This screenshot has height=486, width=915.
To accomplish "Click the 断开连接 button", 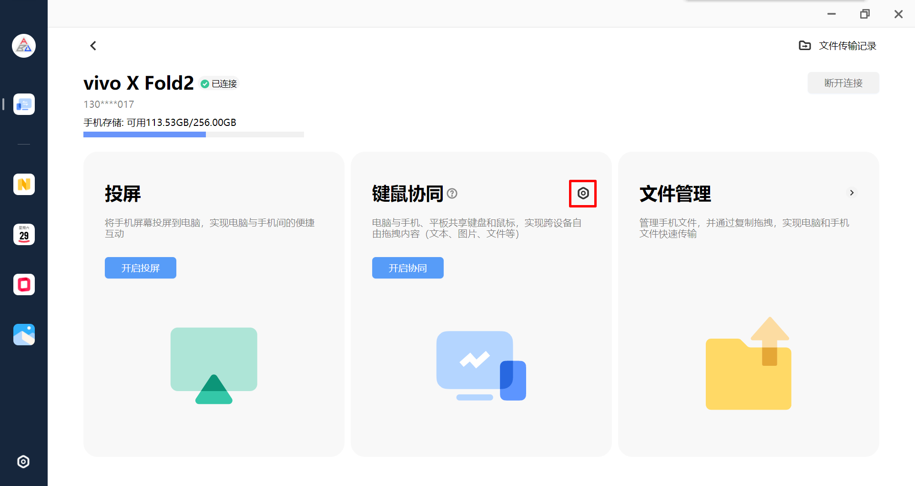I will pyautogui.click(x=843, y=83).
